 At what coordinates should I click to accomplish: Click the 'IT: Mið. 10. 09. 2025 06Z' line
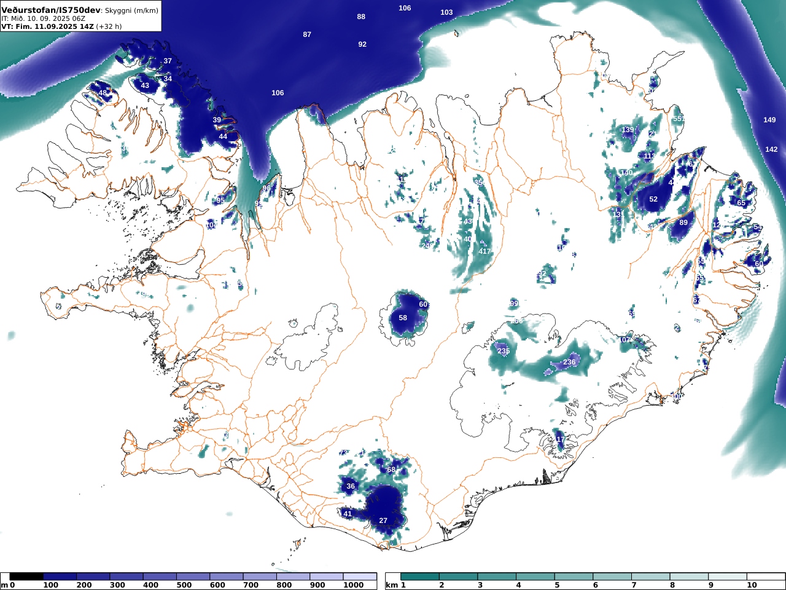[43, 19]
